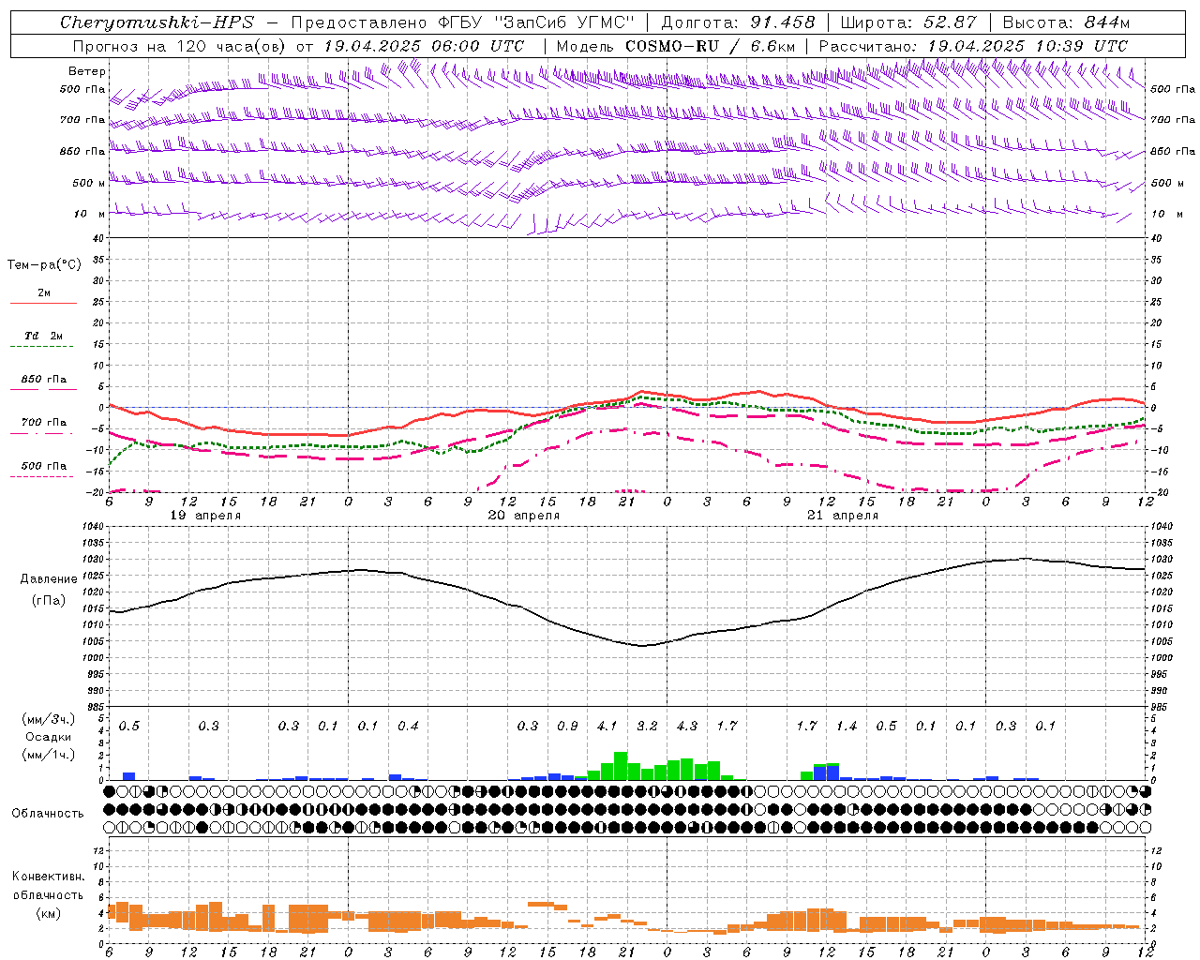Click the 3.2 three-hour precipitation value
The width and height of the screenshot is (1200, 960).
(x=647, y=726)
